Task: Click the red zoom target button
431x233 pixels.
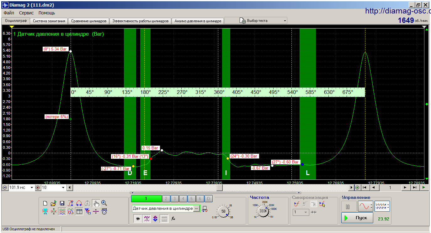Action: pyautogui.click(x=38, y=188)
